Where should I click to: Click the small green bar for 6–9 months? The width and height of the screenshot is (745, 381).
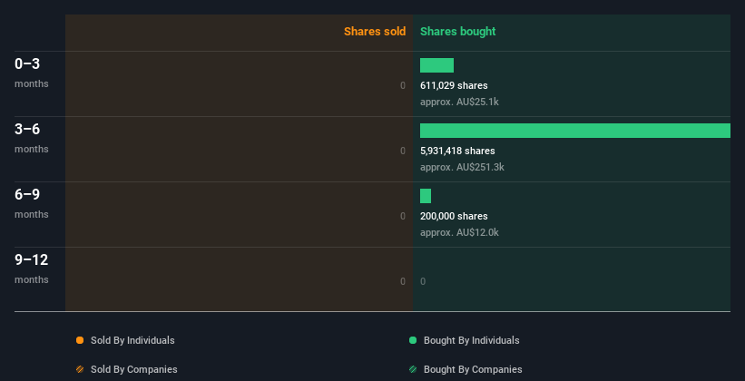click(426, 196)
